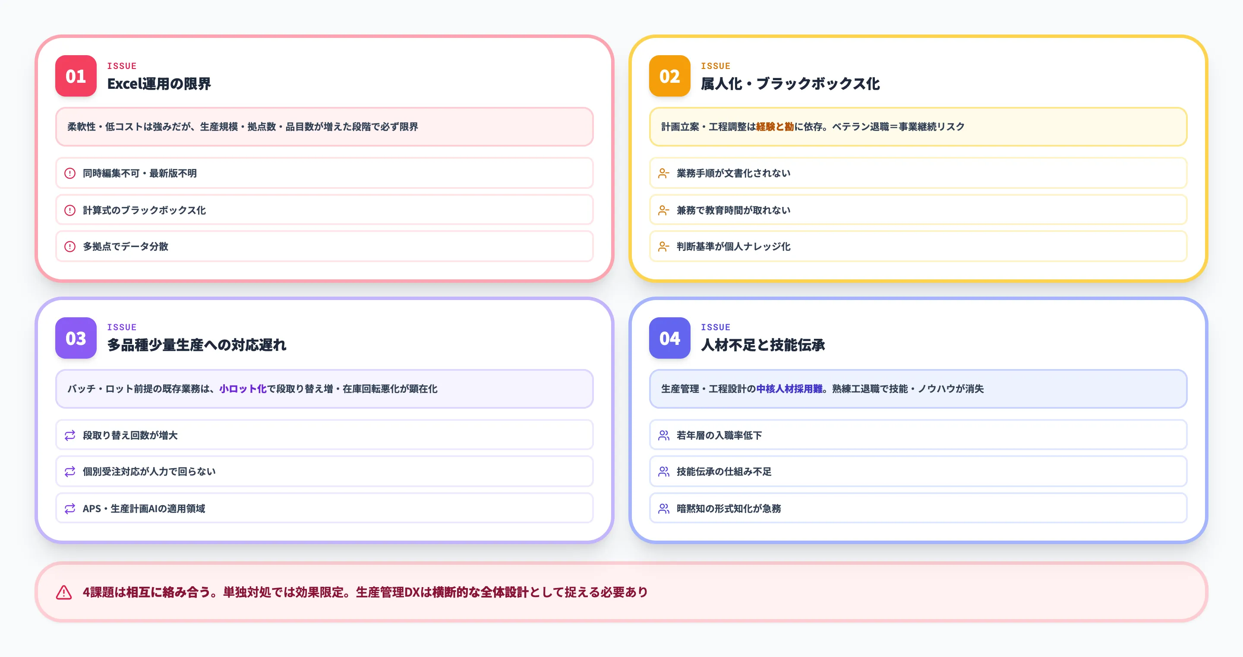Click the person icon next to 判断基準が個人ナレッジ化
This screenshot has width=1243, height=657.
tap(664, 246)
